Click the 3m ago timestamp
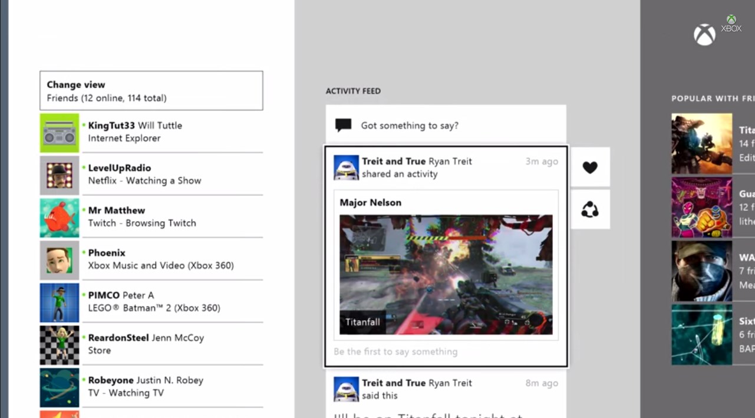Image resolution: width=755 pixels, height=418 pixels. pyautogui.click(x=542, y=161)
